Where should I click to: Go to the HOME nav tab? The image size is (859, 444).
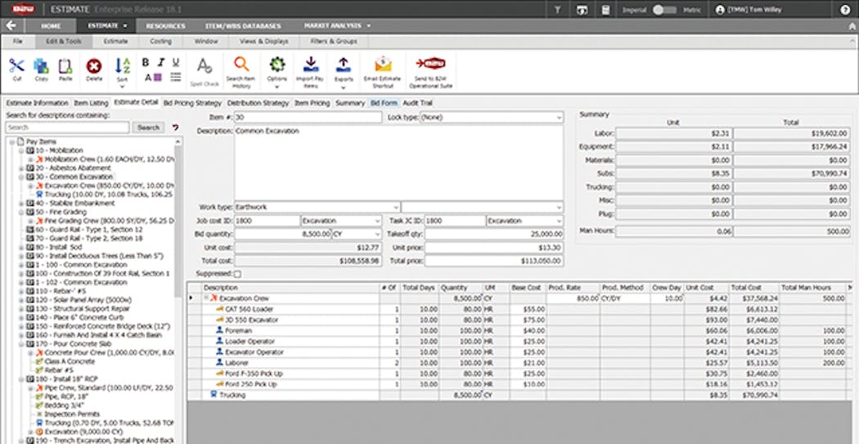(51, 25)
